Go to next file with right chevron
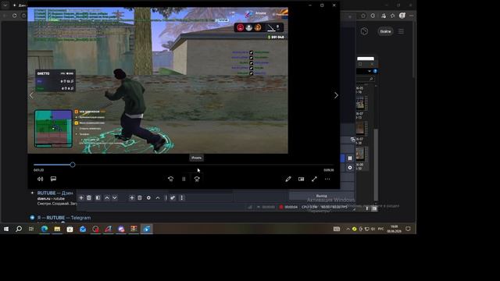The width and height of the screenshot is (500, 281). click(x=336, y=95)
